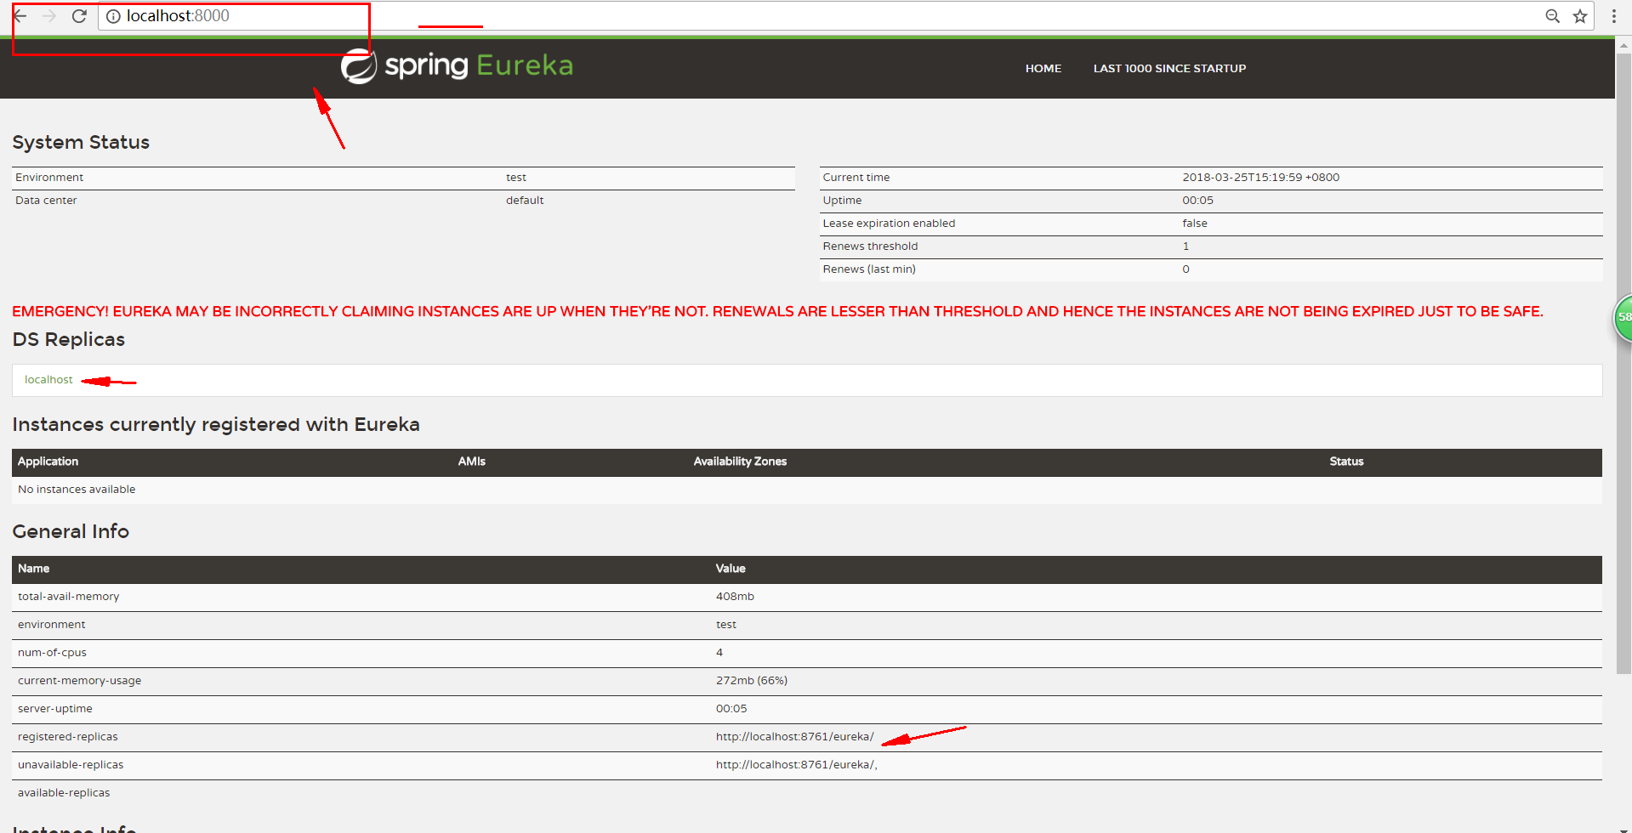1632x833 pixels.
Task: Select the current-memory-usage value 272mb (66%)
Action: [x=752, y=681]
